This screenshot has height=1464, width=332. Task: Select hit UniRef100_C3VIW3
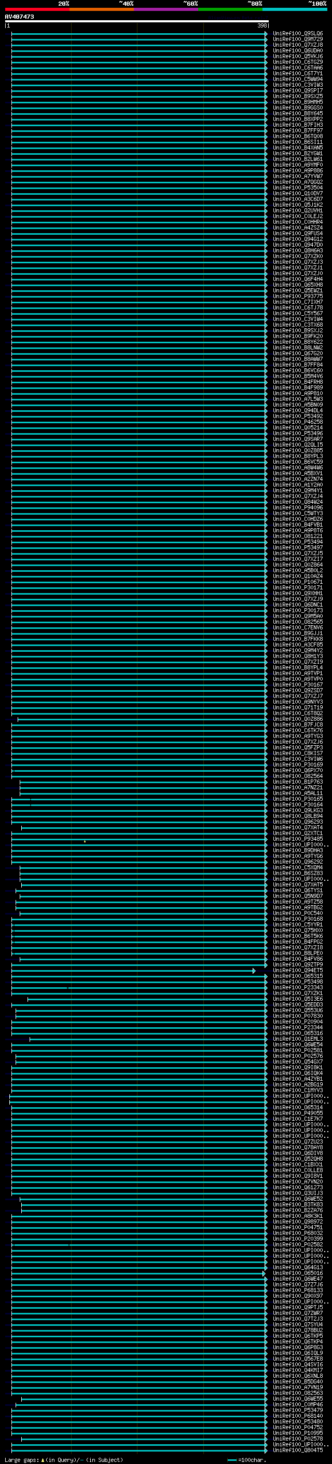point(297,85)
